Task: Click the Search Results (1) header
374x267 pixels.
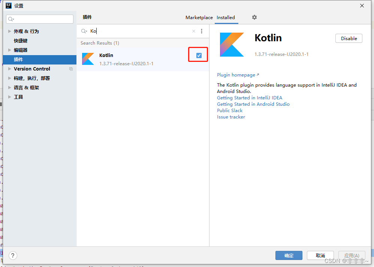Action: pos(100,43)
